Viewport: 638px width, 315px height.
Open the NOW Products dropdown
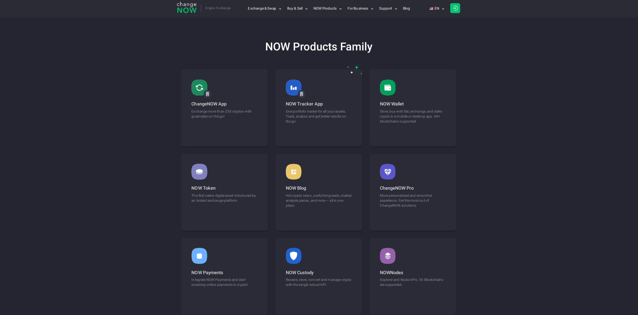pyautogui.click(x=328, y=9)
